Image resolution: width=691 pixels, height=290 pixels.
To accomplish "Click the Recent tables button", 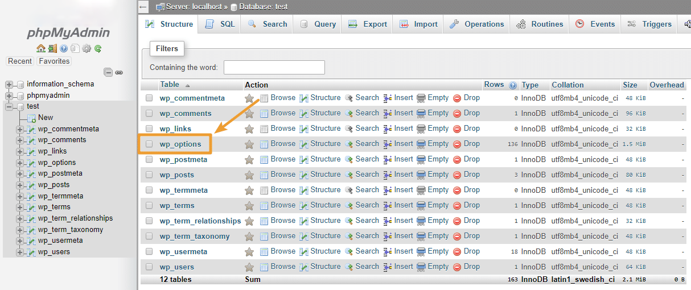I will pos(20,61).
